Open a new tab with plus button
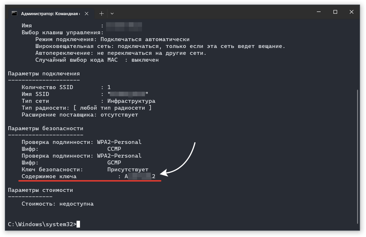Viewport: 366px width, 237px height. (x=102, y=13)
